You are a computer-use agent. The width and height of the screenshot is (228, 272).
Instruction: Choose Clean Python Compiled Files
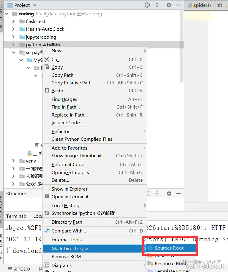coord(95,139)
